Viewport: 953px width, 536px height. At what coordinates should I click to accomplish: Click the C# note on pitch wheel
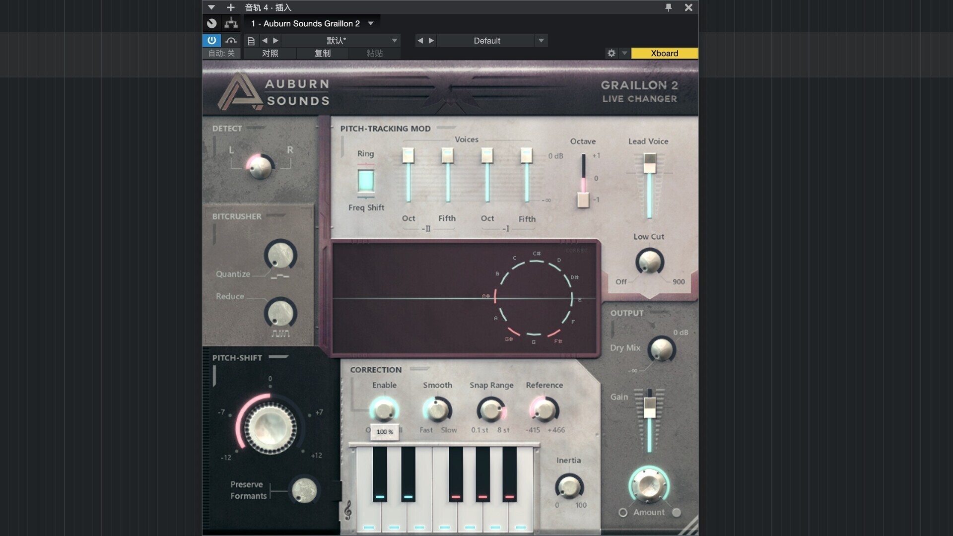[x=537, y=254]
